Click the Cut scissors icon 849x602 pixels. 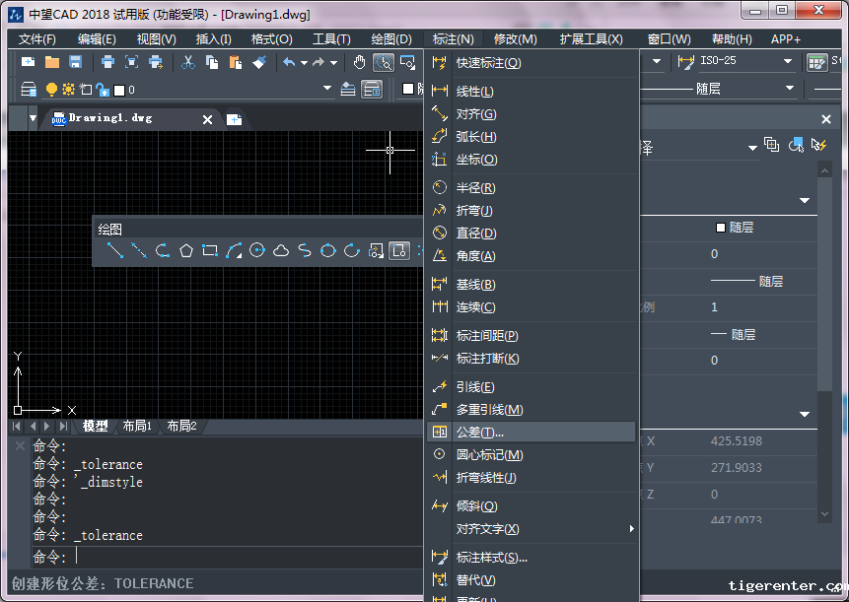click(187, 62)
